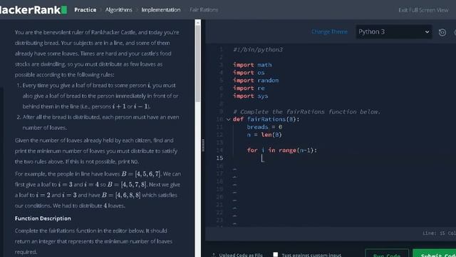
Task: Click the HackerRank logo
Action: click(33, 9)
